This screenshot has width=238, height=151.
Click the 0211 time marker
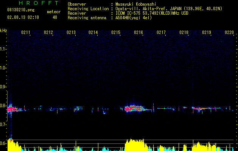point(26,32)
